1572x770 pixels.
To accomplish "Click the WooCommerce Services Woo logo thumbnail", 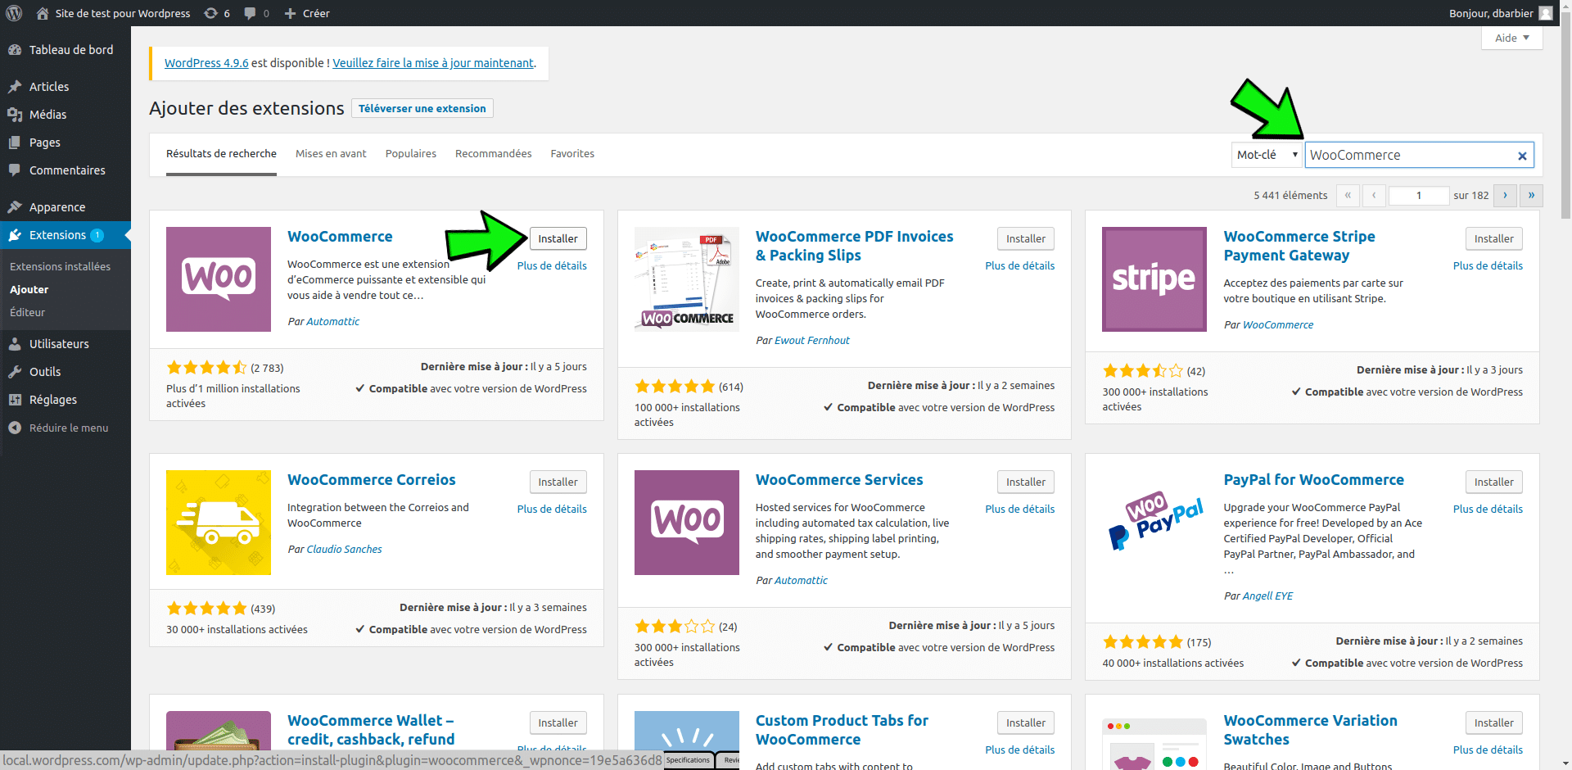I will [x=687, y=523].
